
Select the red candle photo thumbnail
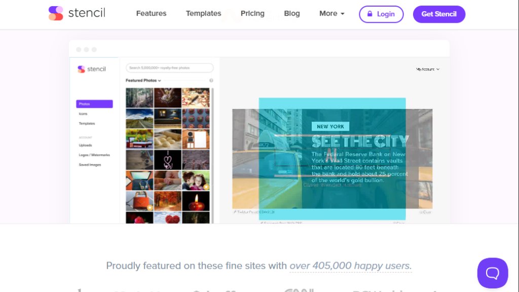tap(196, 201)
